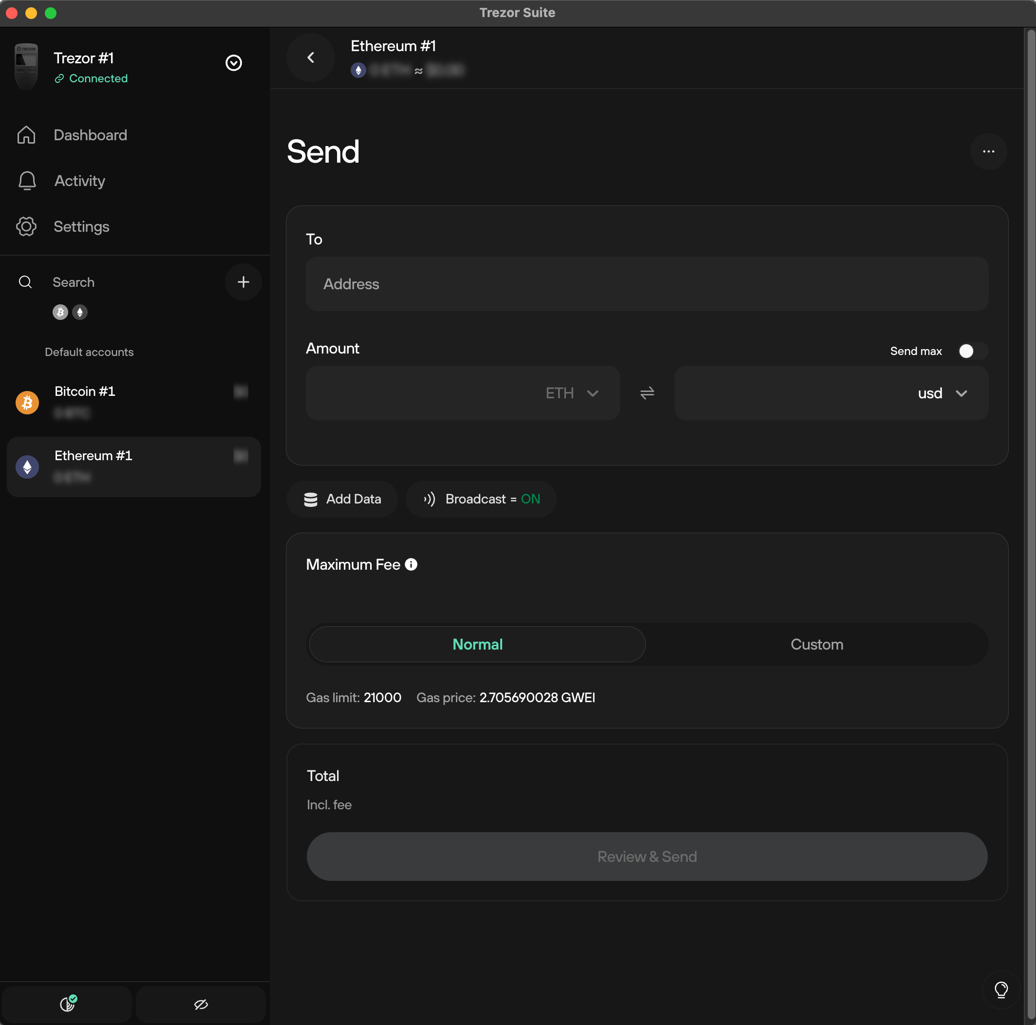
Task: Open the lightbulb guide icon
Action: coord(1000,989)
